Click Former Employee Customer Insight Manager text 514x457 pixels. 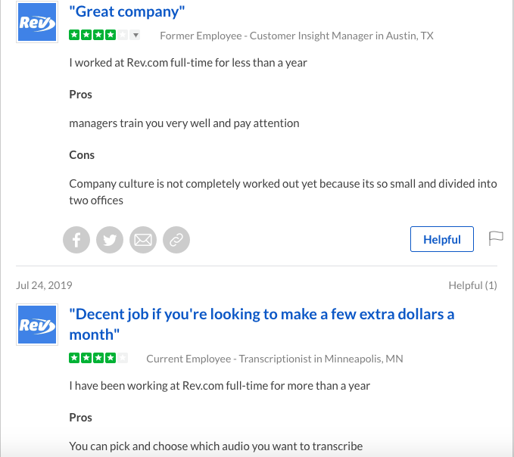pos(297,36)
